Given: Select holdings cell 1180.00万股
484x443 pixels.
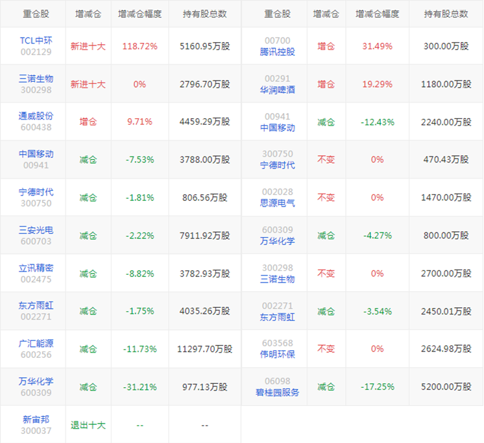Looking at the screenshot, I should (446, 84).
